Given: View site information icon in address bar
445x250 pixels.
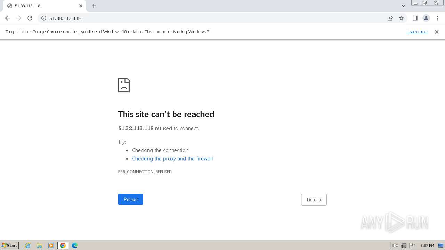Looking at the screenshot, I should [x=44, y=18].
